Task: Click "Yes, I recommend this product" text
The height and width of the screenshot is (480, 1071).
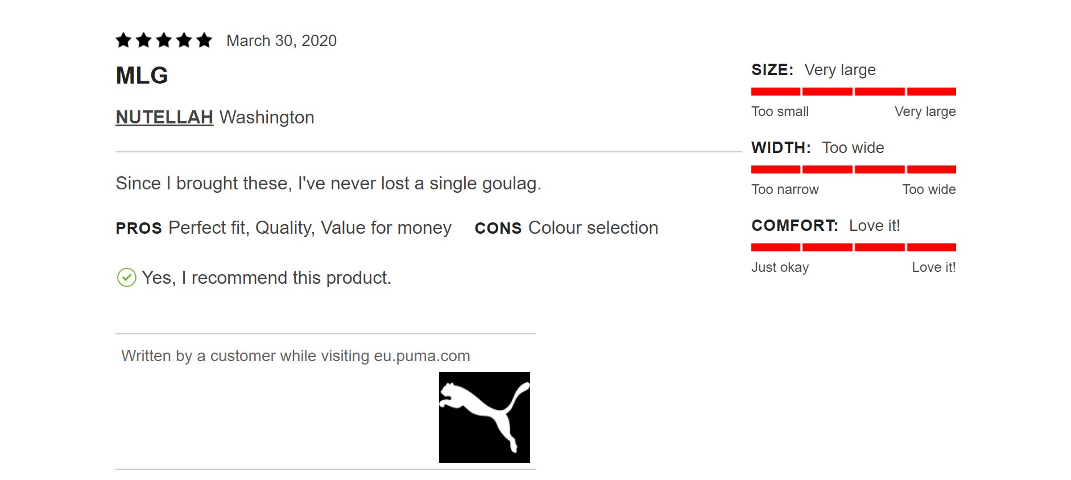Action: [x=266, y=278]
